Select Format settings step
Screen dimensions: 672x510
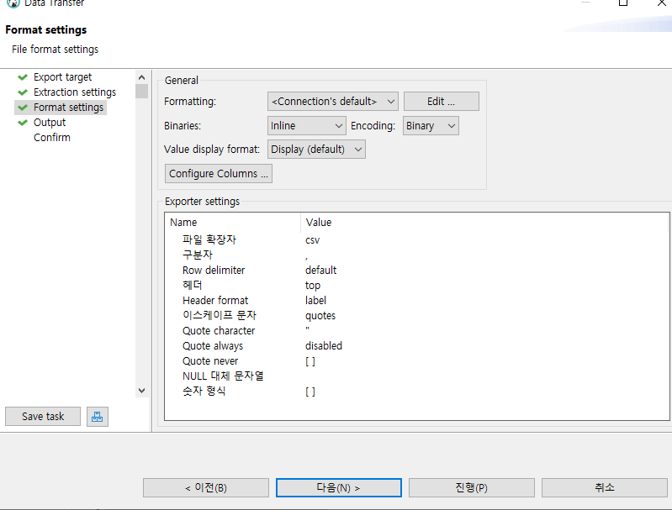point(69,107)
